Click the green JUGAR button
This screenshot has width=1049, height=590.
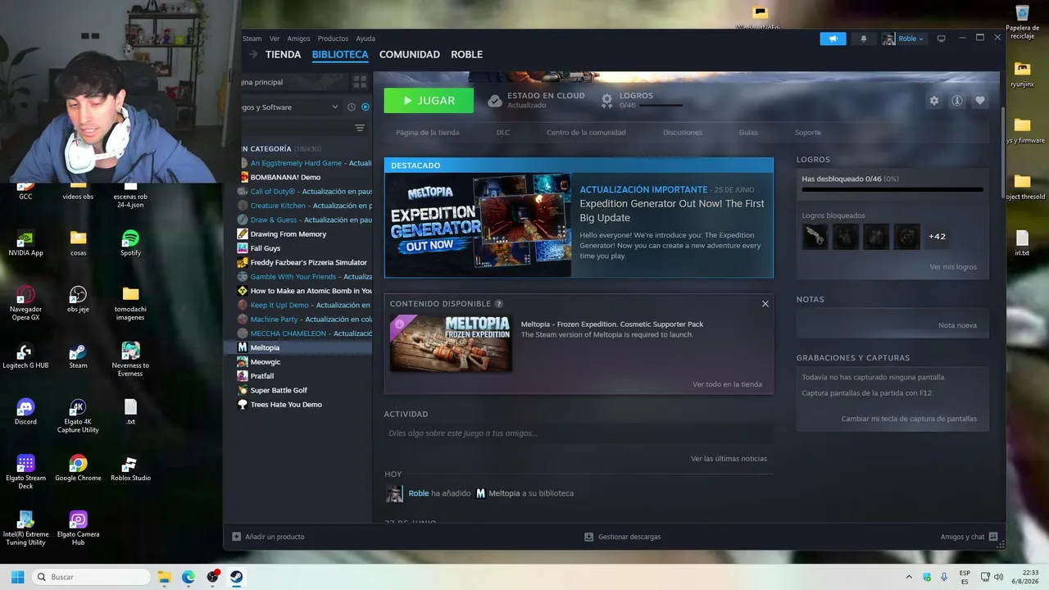[429, 101]
